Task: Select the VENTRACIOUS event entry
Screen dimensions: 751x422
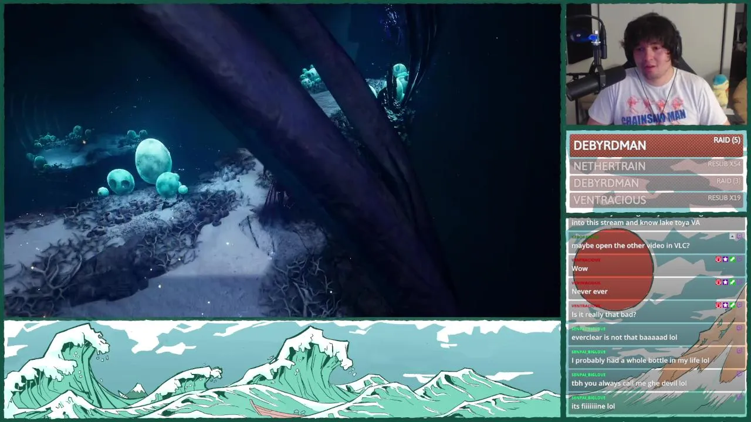Action: tap(656, 200)
